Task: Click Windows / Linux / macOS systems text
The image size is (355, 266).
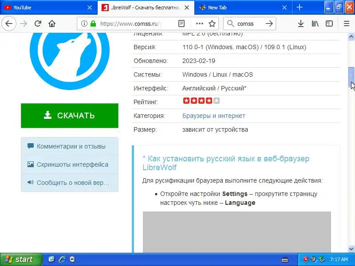Action: [x=217, y=74]
